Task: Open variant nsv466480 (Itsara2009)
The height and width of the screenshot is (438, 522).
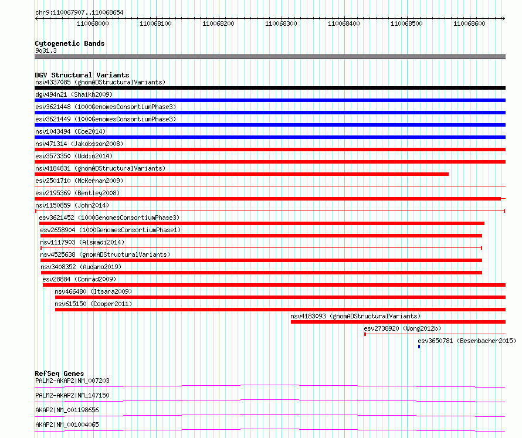Action: coord(93,291)
